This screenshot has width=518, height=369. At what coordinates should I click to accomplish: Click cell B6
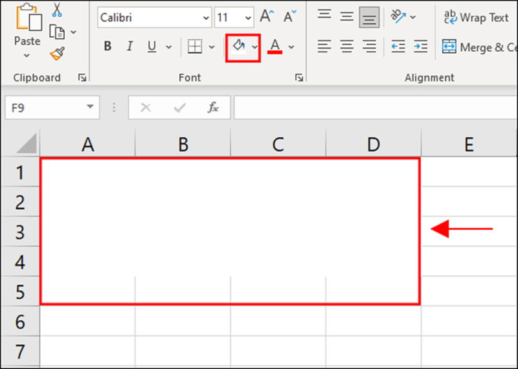tap(183, 320)
